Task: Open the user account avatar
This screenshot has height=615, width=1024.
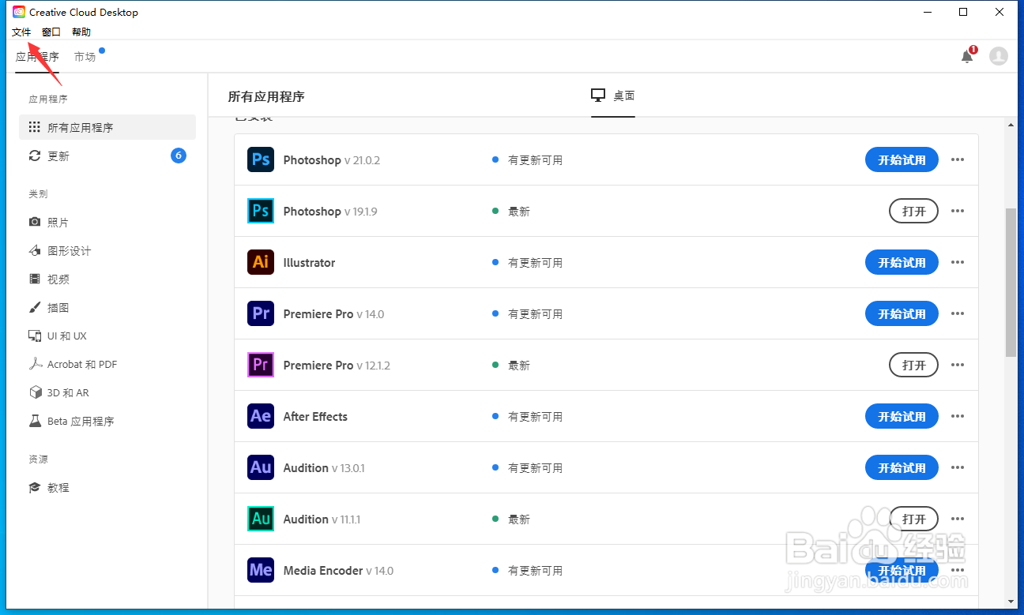Action: [999, 56]
